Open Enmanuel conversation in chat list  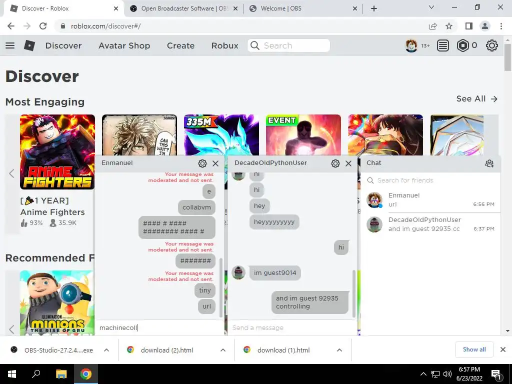pos(430,200)
